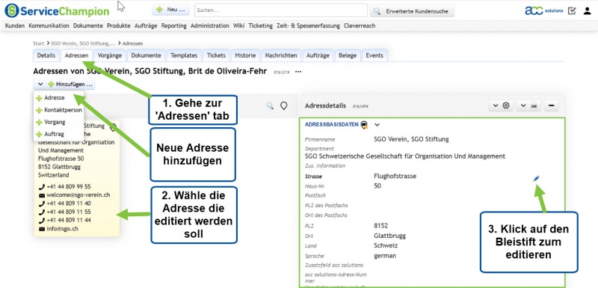Click the Haus-Nr. value 50
The image size is (598, 288).
(x=377, y=186)
